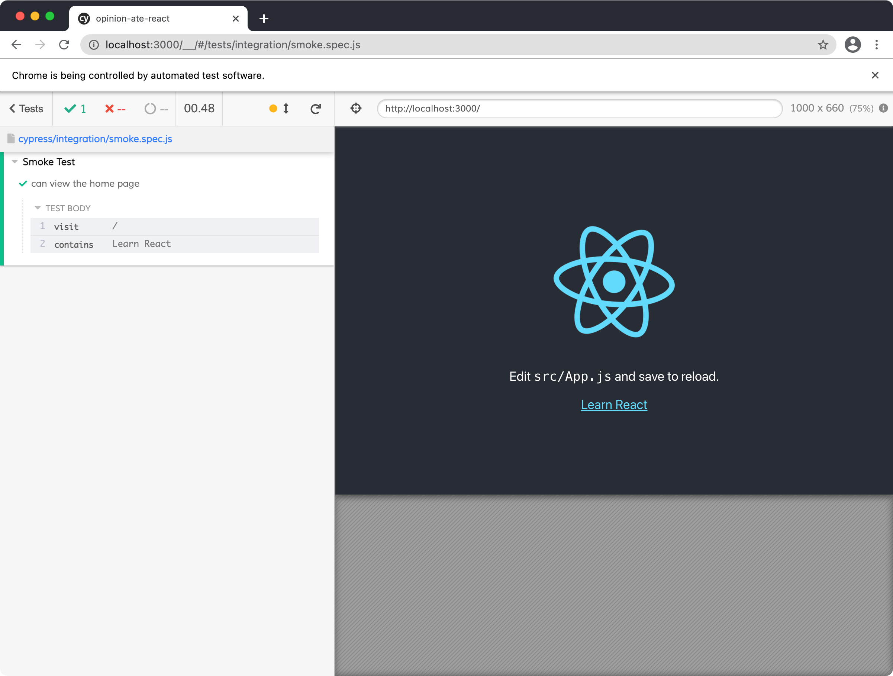The image size is (893, 676).
Task: Click the failed tests red X indicator
Action: coord(115,109)
